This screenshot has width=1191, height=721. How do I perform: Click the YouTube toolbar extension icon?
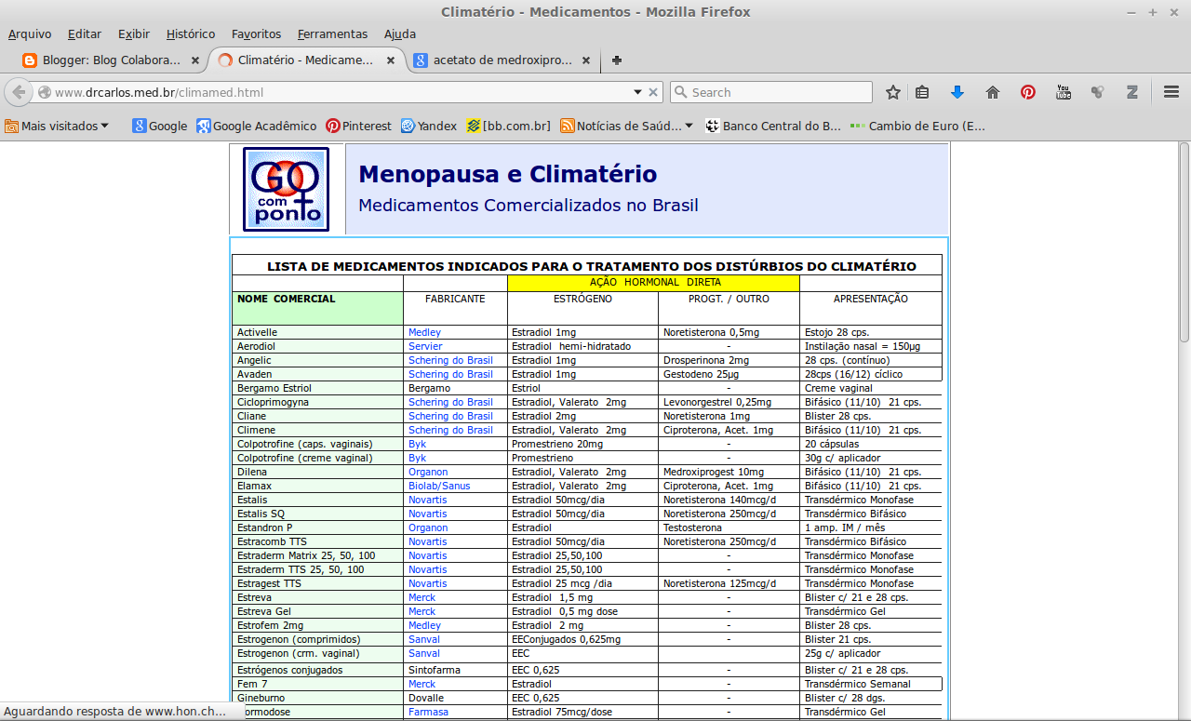(x=1064, y=92)
